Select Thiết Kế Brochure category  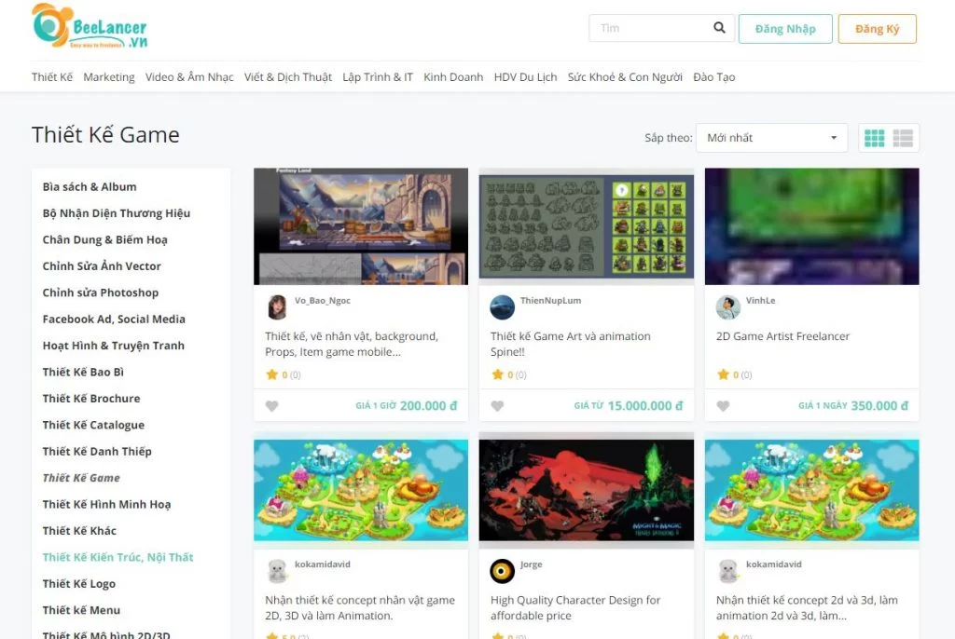(x=91, y=399)
